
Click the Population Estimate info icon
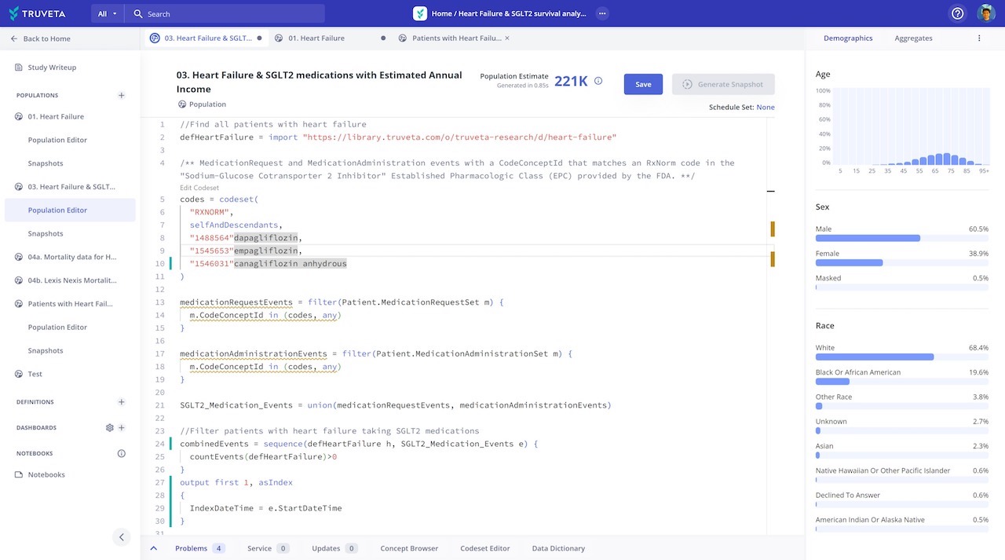(x=598, y=80)
